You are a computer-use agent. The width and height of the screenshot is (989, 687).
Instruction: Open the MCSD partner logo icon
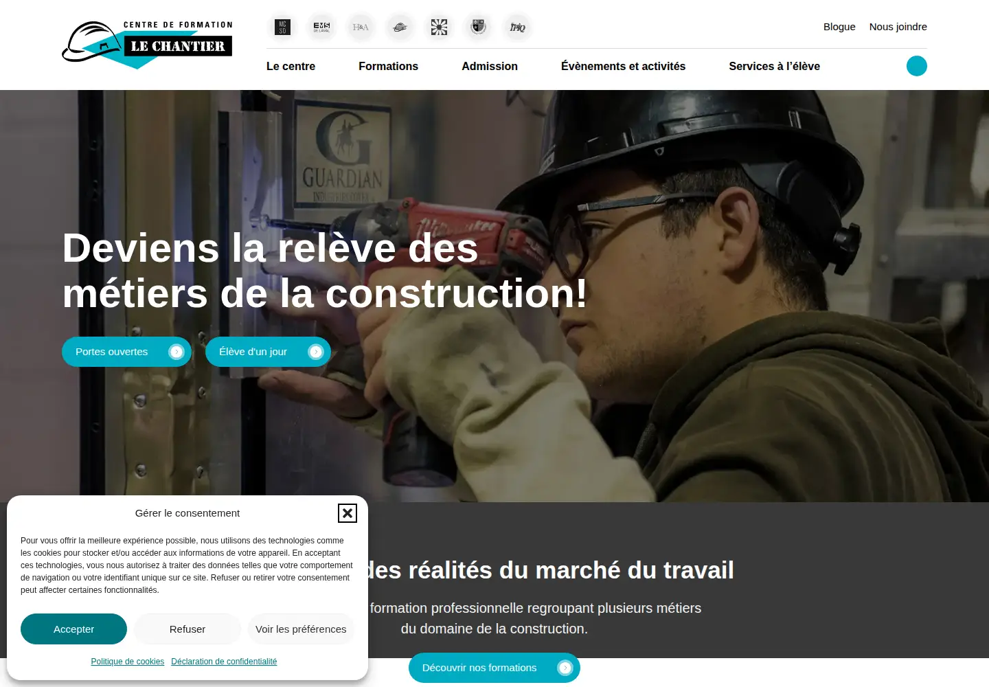click(282, 27)
